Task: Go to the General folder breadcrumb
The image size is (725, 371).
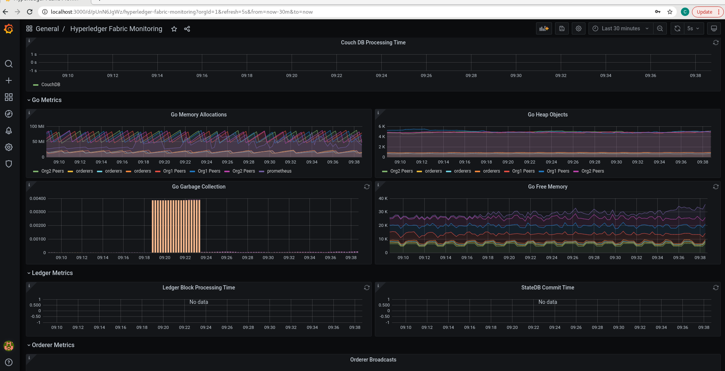Action: [47, 29]
